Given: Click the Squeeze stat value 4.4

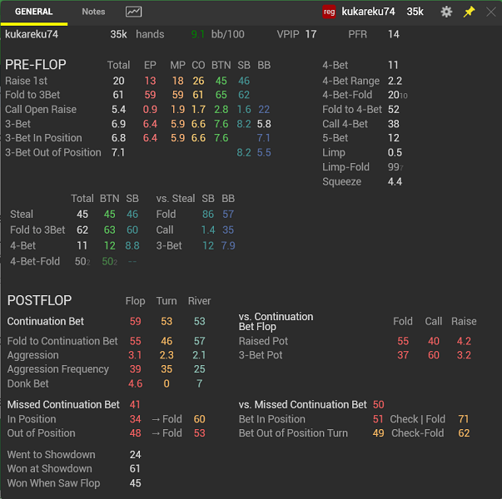Looking at the screenshot, I should point(395,181).
